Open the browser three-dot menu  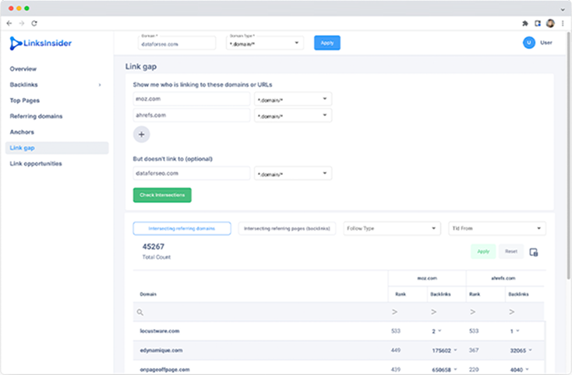(x=563, y=23)
